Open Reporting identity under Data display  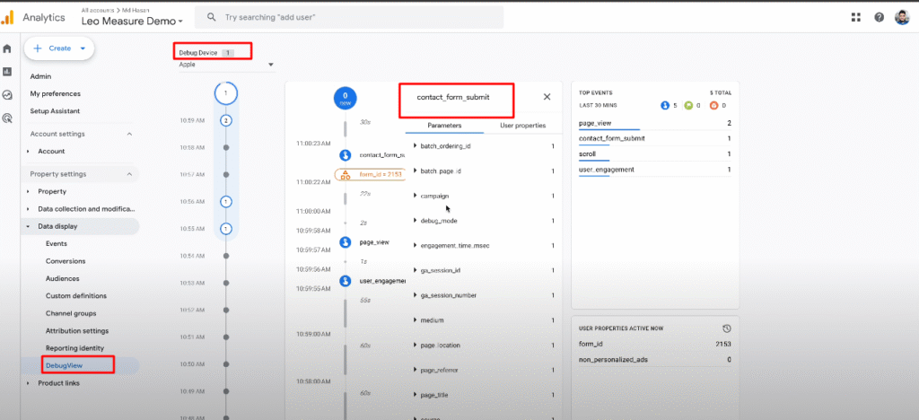[x=74, y=348]
